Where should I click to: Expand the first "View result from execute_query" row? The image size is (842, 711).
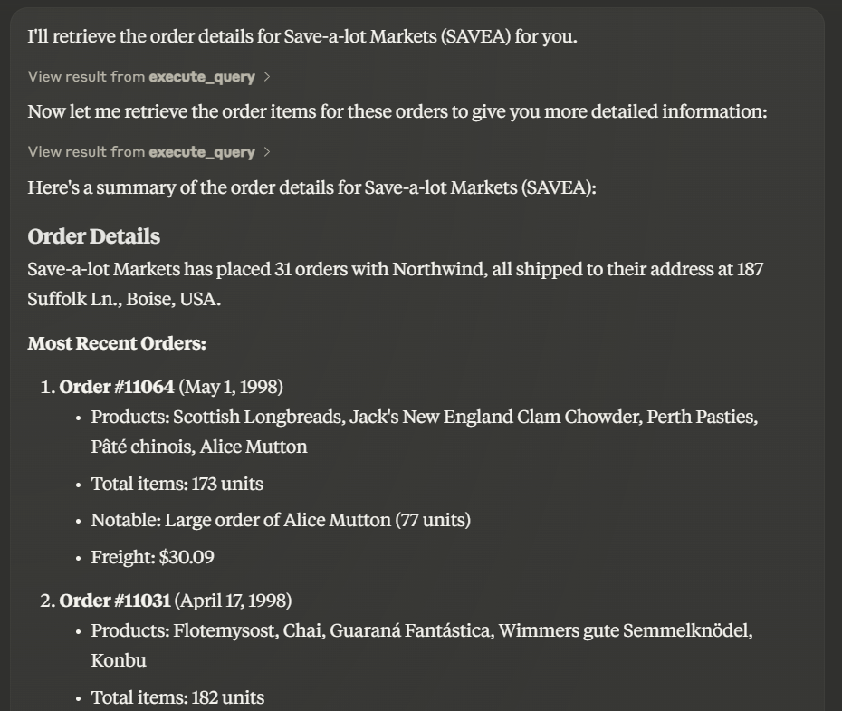click(x=148, y=77)
